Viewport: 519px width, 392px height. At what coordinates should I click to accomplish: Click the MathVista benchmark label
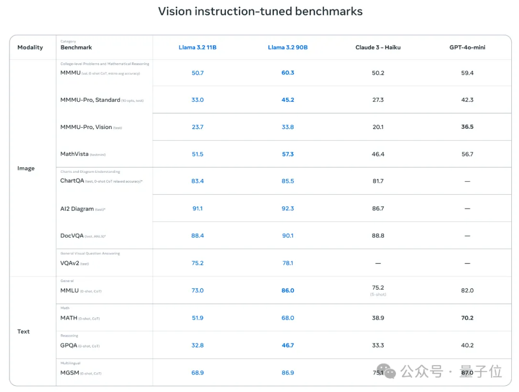74,154
